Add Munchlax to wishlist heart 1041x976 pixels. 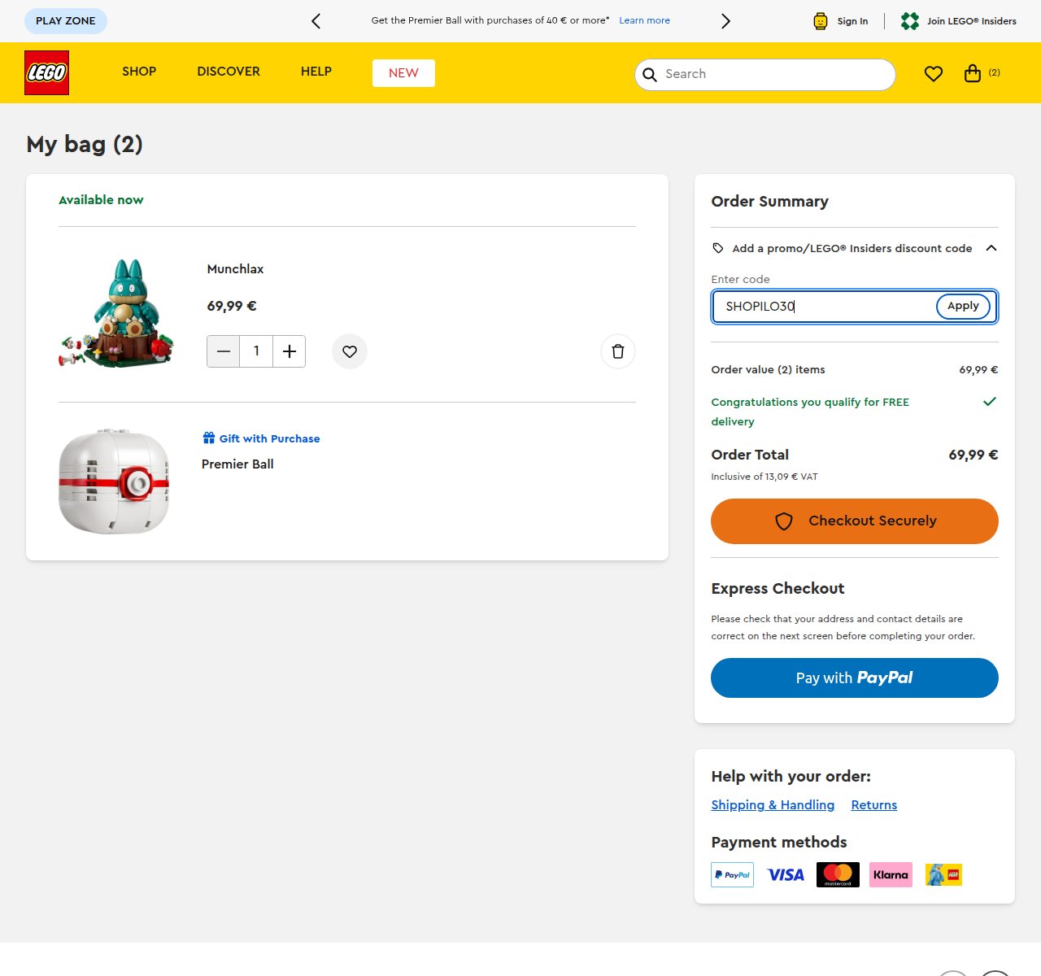coord(350,351)
